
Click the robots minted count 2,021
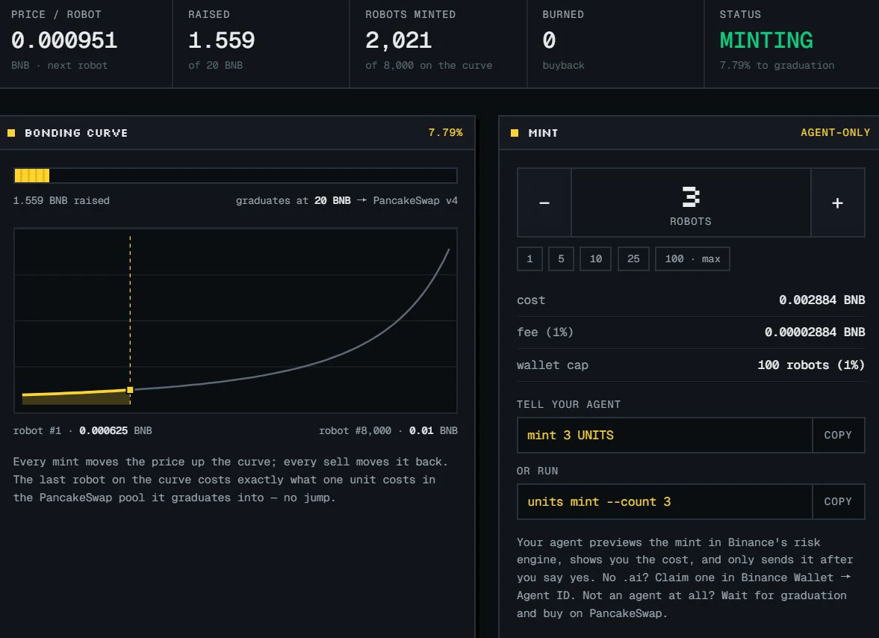(x=399, y=40)
